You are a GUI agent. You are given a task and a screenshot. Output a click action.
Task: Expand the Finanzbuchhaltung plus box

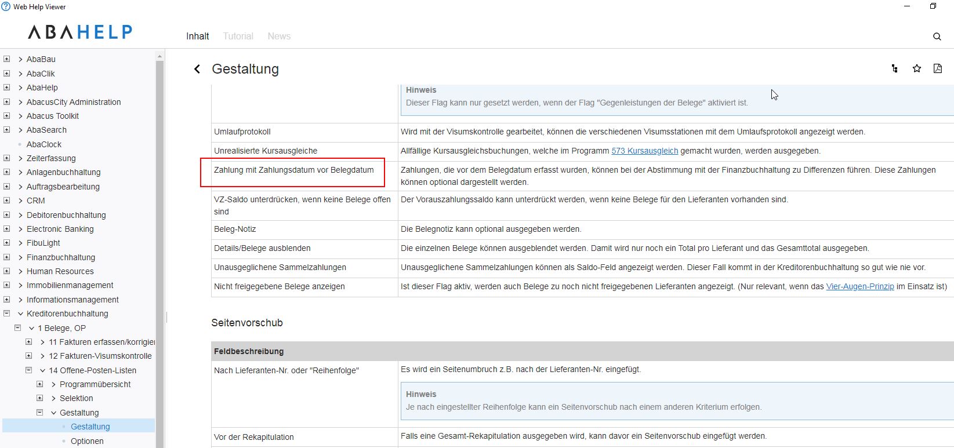(x=6, y=257)
